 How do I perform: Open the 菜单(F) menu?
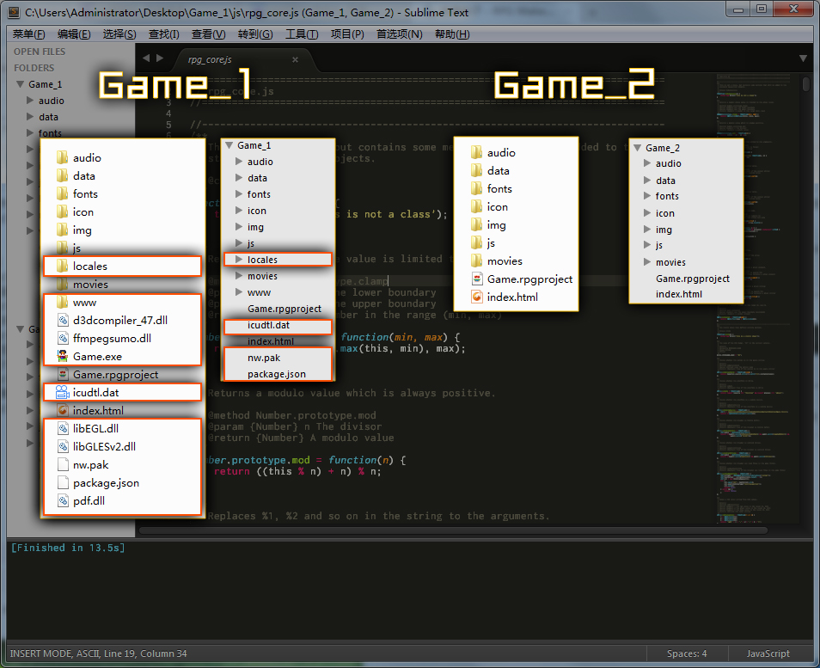(28, 34)
